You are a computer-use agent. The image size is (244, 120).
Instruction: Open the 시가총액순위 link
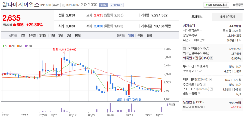pos(192,30)
